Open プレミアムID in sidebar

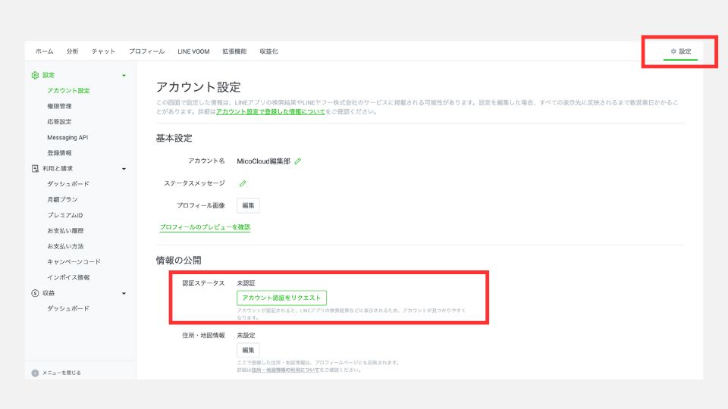tap(65, 215)
